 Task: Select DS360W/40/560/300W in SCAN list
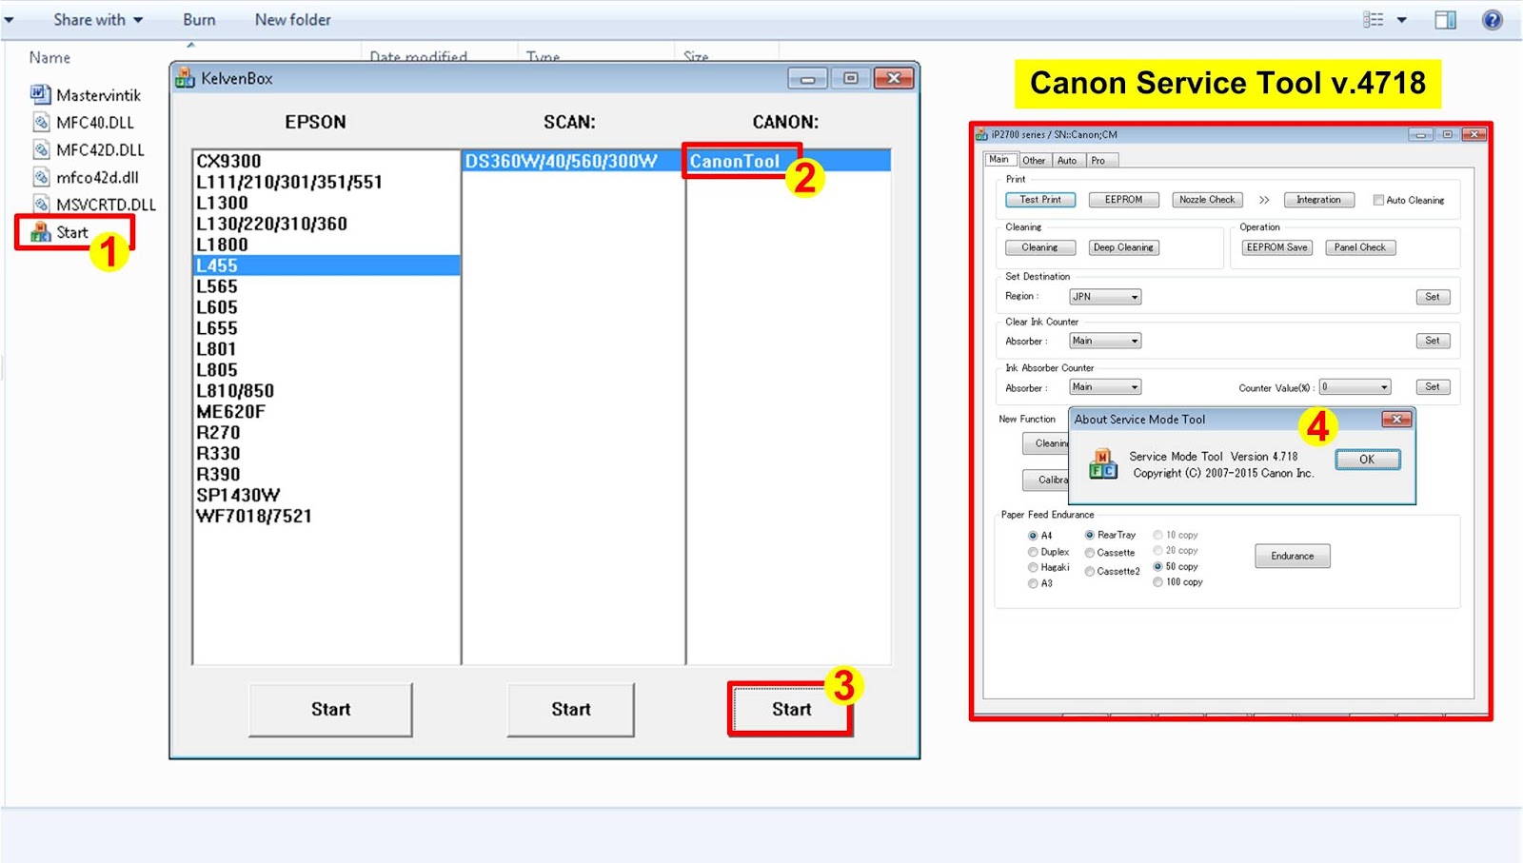pyautogui.click(x=573, y=161)
